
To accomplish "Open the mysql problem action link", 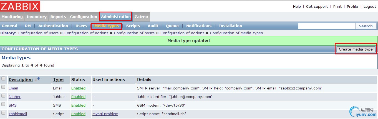I will (105, 114).
